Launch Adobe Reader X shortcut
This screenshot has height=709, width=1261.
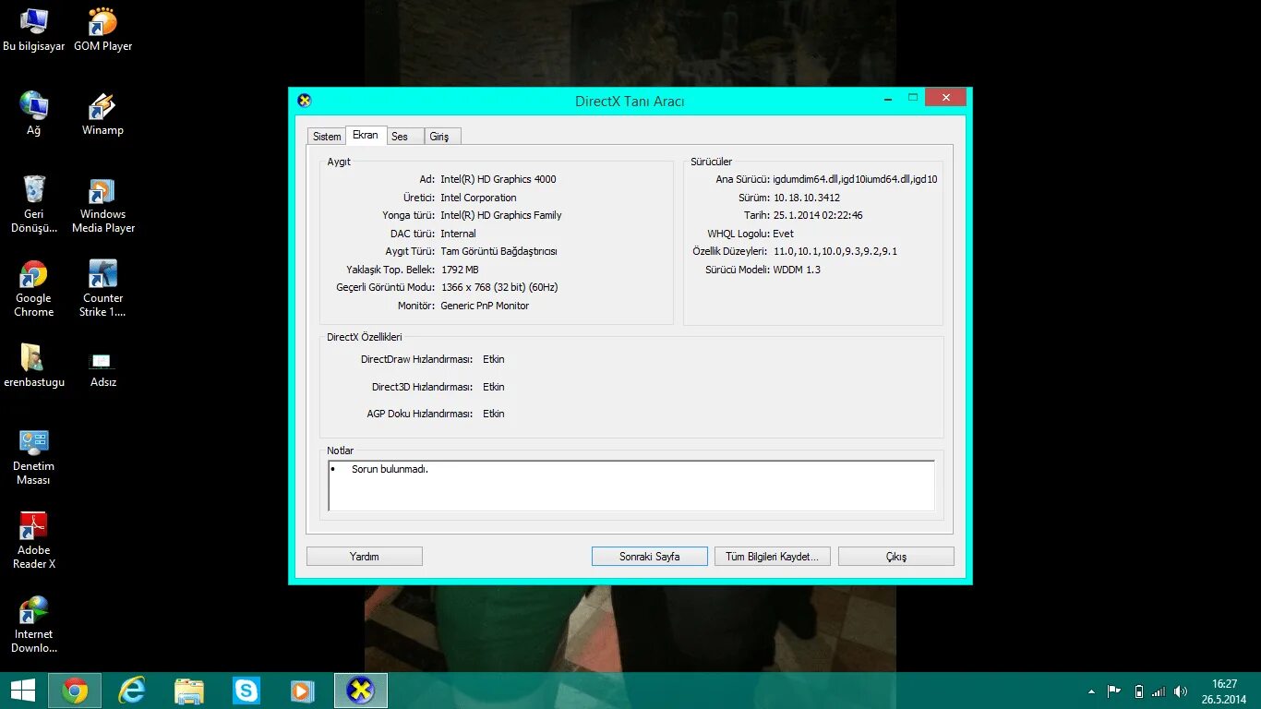34,540
